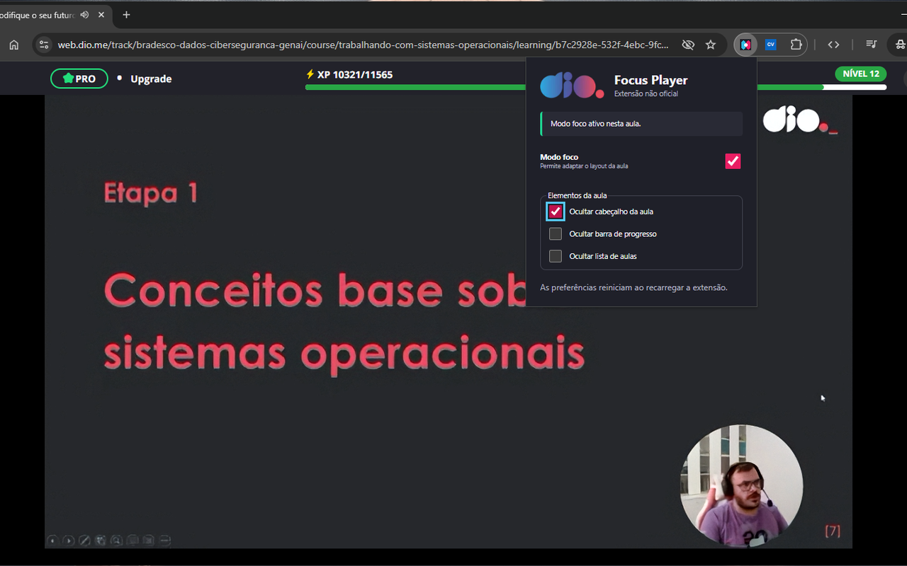Open the Extensions puzzle-piece menu
Image resolution: width=907 pixels, height=566 pixels.
coord(796,45)
